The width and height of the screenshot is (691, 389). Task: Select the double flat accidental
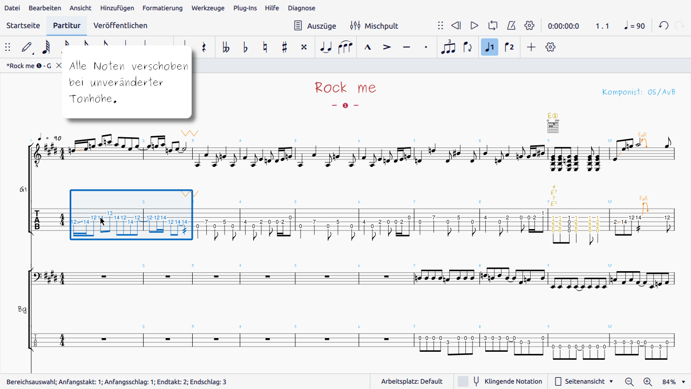[226, 47]
